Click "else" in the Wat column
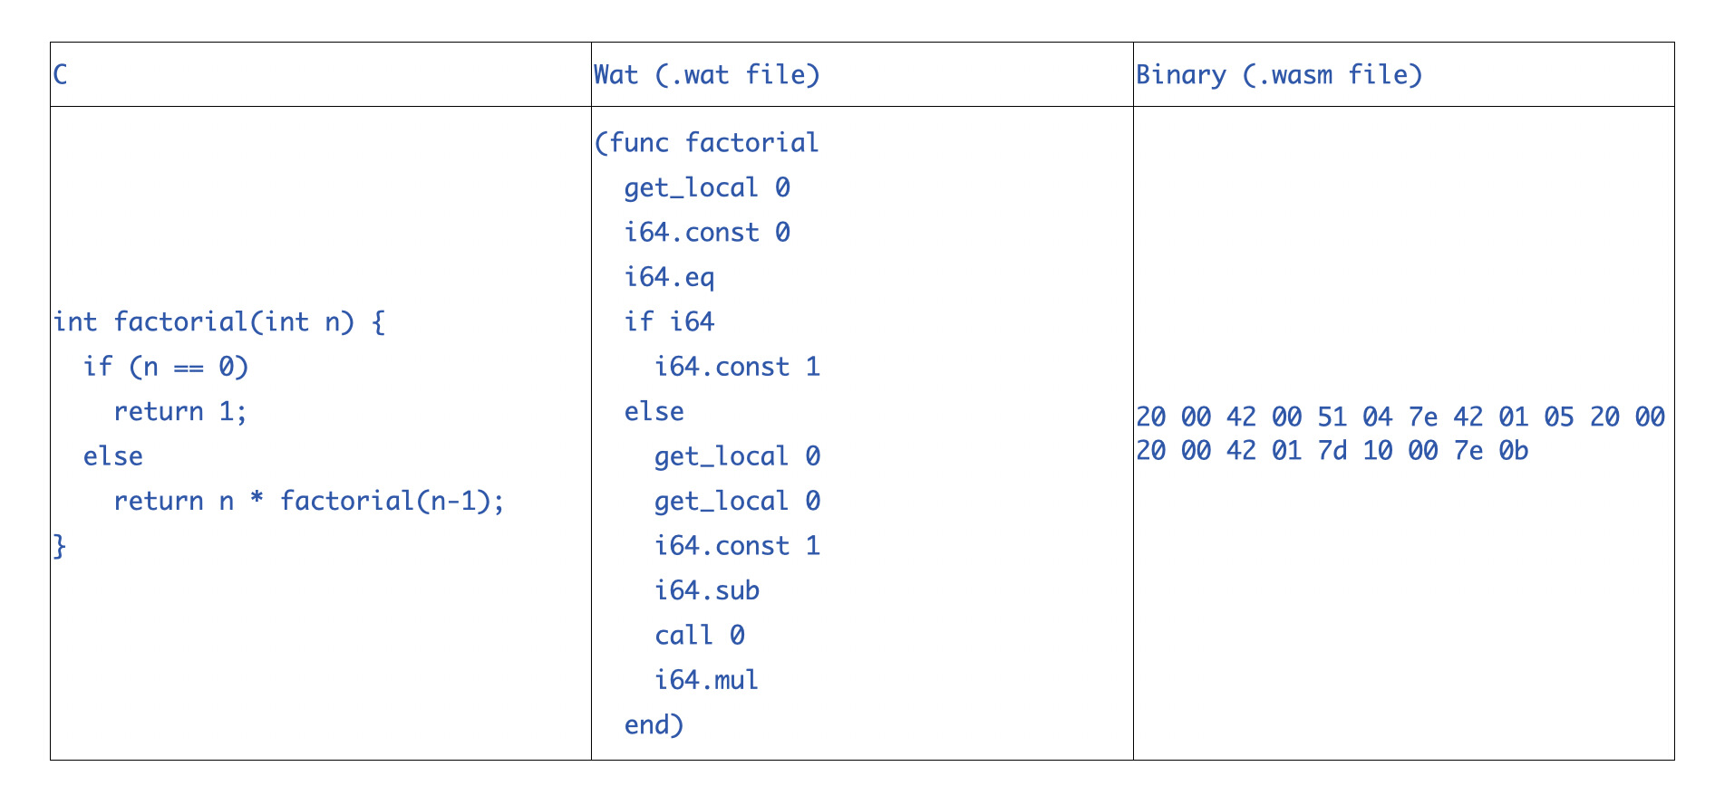Viewport: 1715px width, 795px height. [x=654, y=412]
